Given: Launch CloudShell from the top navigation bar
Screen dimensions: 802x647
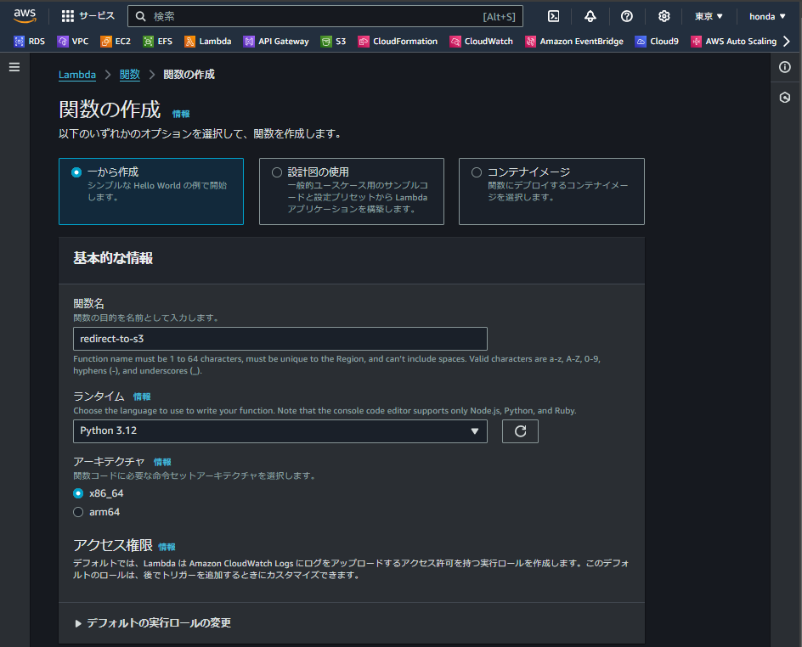Looking at the screenshot, I should 553,15.
